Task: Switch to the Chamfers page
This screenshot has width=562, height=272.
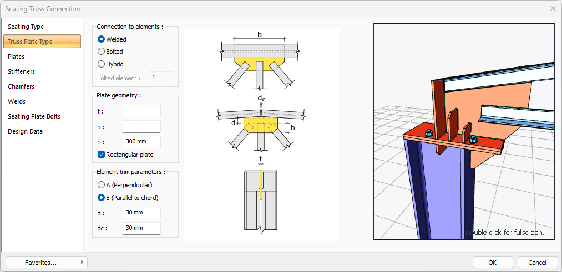Action: pyautogui.click(x=21, y=86)
